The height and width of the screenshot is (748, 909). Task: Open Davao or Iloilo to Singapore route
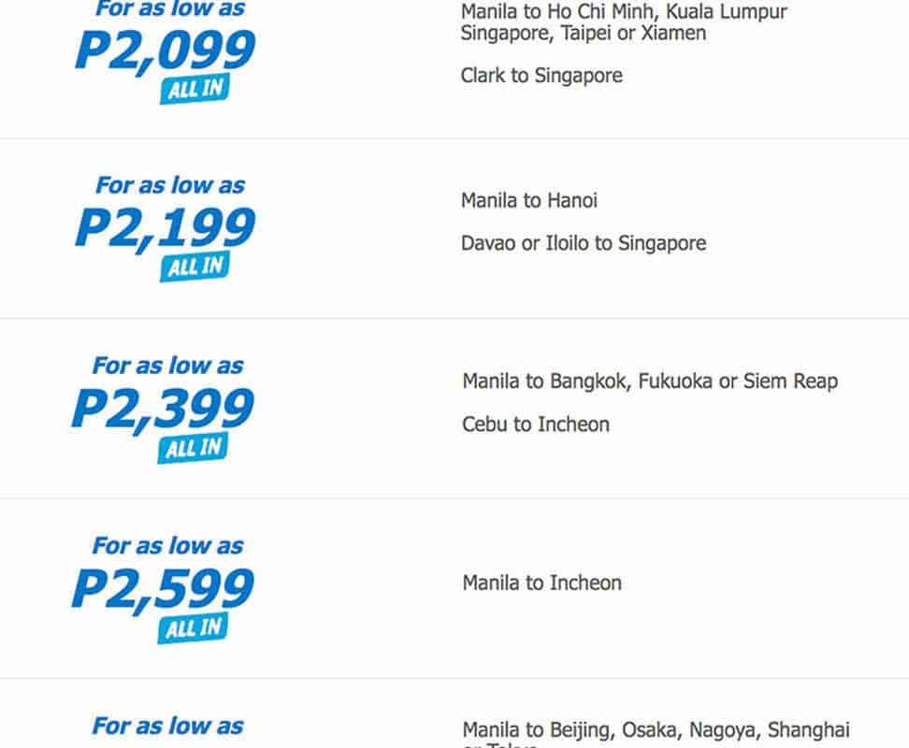coord(583,243)
